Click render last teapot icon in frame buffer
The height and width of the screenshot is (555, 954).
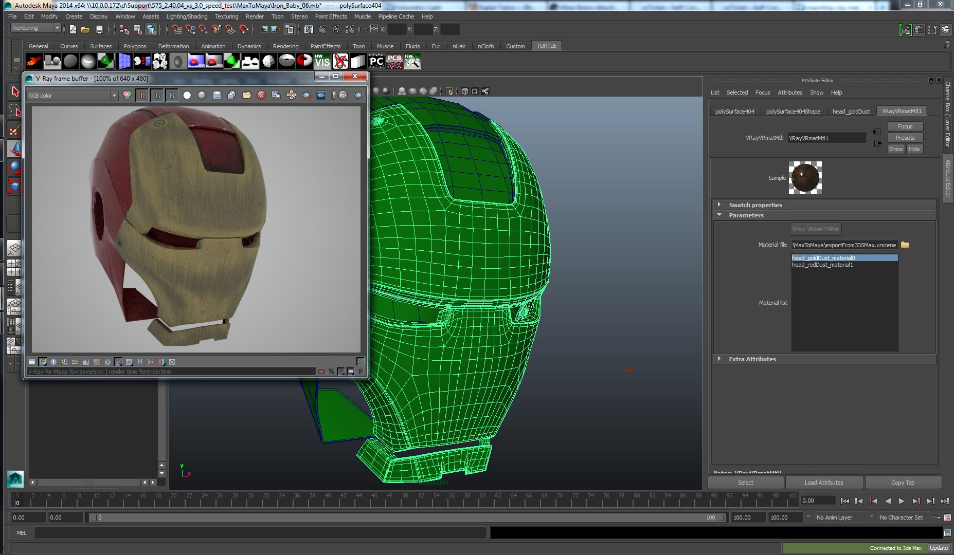358,96
